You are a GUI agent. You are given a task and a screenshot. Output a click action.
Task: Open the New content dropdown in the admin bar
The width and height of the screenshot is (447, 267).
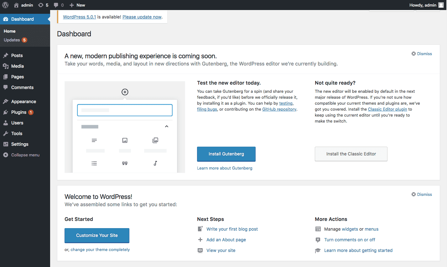[77, 5]
